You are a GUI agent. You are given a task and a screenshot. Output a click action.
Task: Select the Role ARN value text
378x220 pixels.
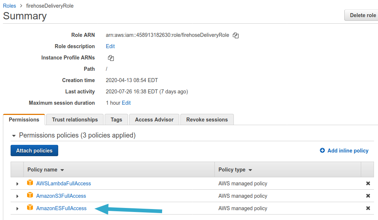tap(167, 35)
